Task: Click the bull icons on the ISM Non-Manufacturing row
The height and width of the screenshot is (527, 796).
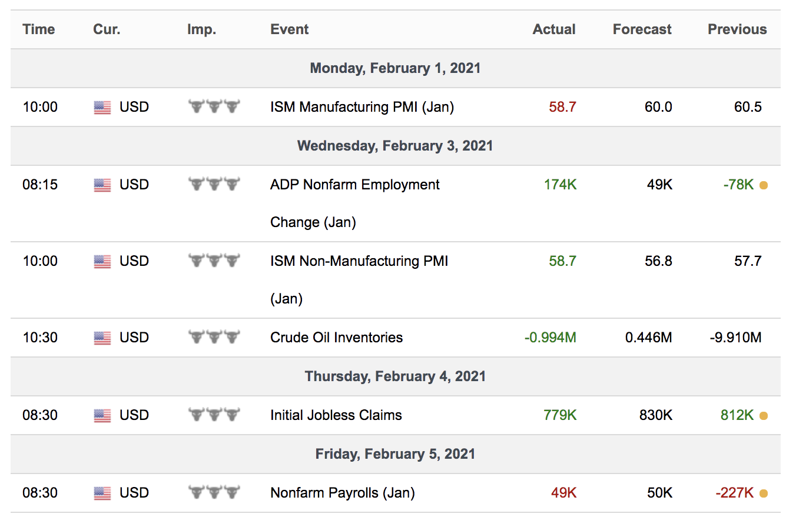Action: coord(214,260)
